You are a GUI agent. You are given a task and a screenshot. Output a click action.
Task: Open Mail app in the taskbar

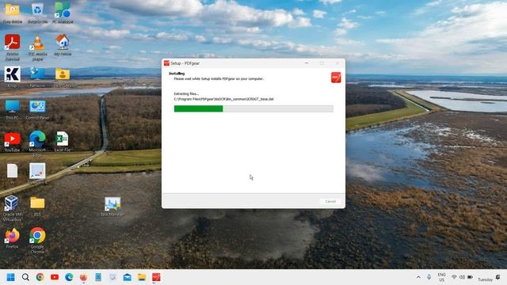point(127,277)
